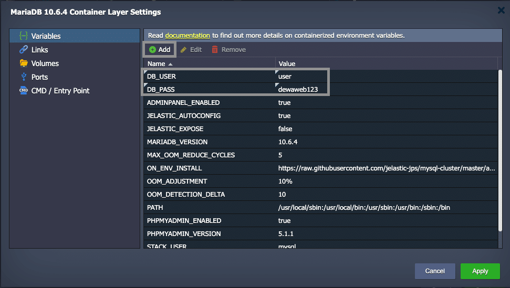The image size is (510, 288).
Task: Click the /usr/local/sbin path value
Action: (364, 208)
